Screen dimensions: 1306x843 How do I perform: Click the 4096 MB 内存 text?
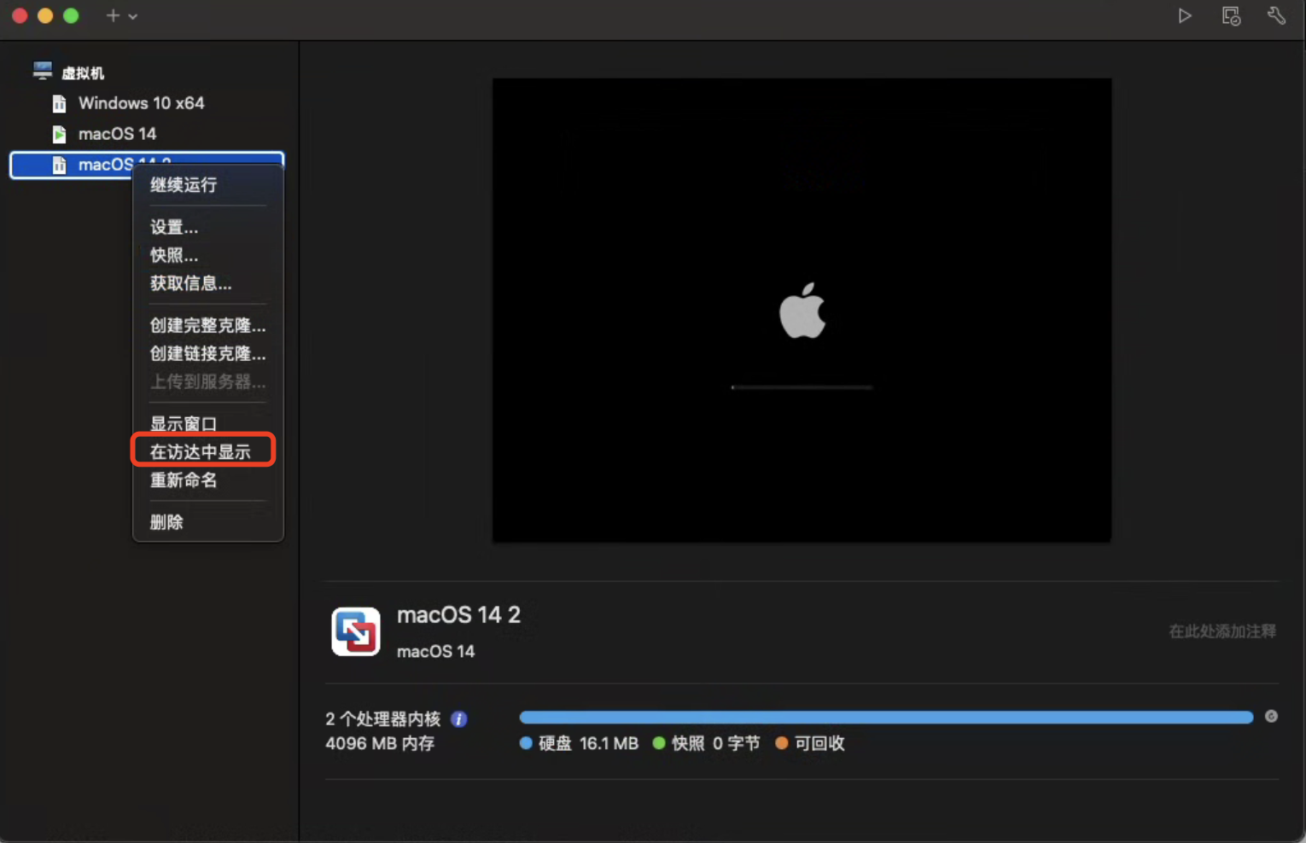click(x=380, y=744)
